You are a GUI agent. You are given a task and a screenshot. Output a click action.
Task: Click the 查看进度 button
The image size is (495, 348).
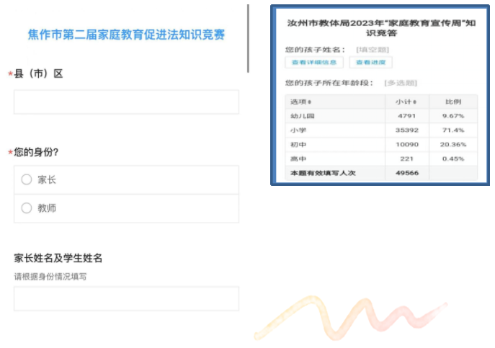click(370, 62)
